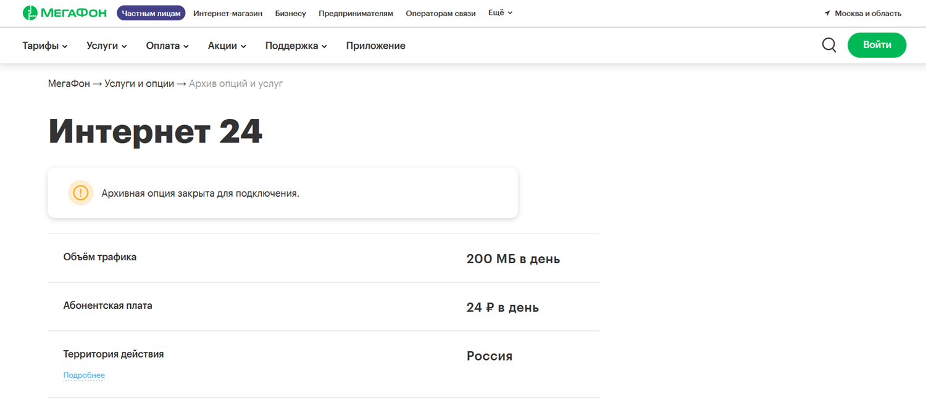Click the Абонентская плата label
926x405 pixels.
(x=107, y=306)
